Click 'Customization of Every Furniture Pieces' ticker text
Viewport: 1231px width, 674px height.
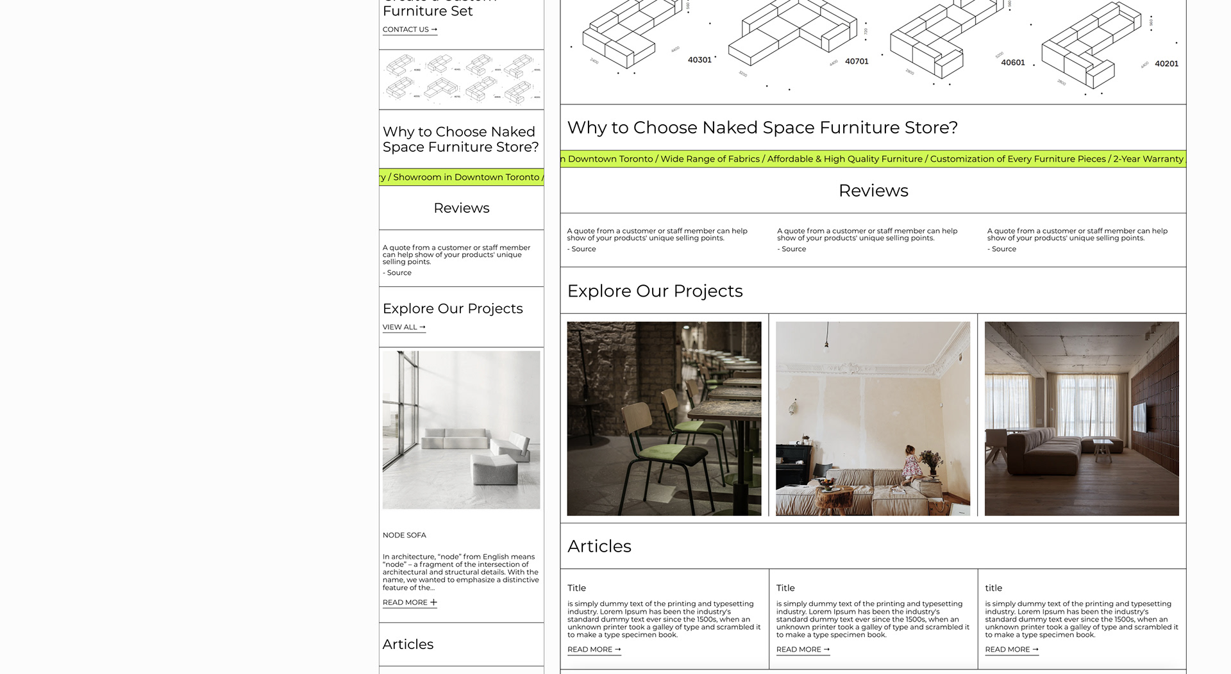[x=1018, y=159]
